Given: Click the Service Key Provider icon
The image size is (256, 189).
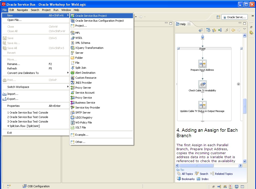Looking at the screenshot, I should (x=72, y=108).
